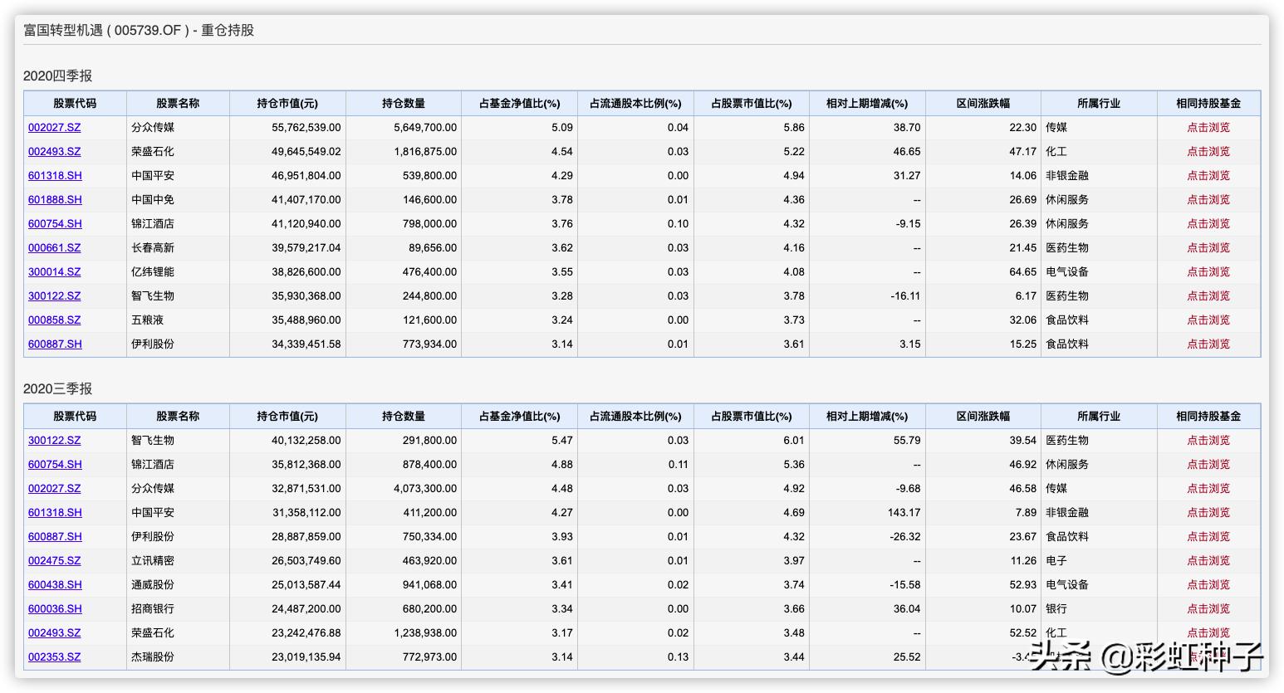1284x693 pixels.
Task: Open the 000858.SZ stock code link
Action: (x=55, y=320)
